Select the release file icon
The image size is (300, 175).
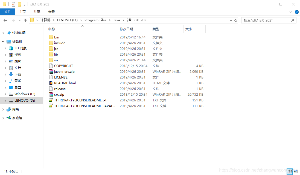point(51,89)
